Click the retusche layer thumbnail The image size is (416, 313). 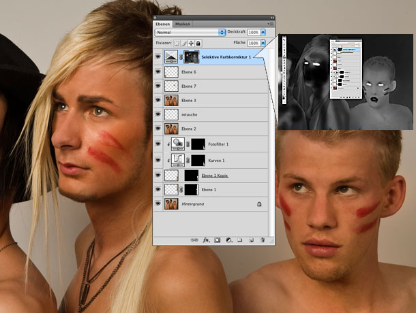(x=171, y=114)
